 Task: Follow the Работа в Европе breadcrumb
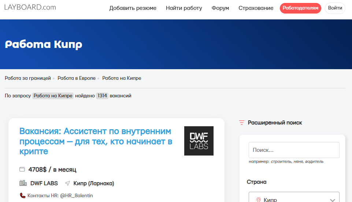tap(77, 78)
